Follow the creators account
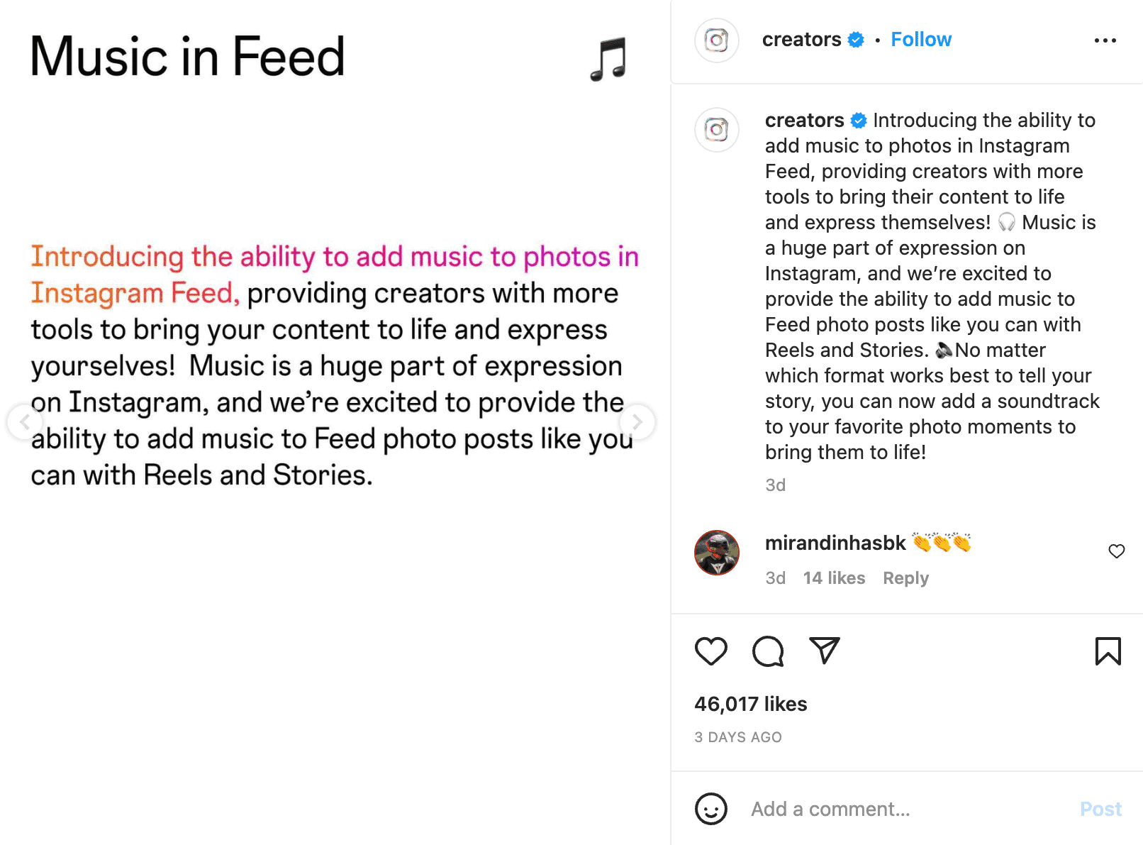This screenshot has height=845, width=1143. click(x=921, y=40)
